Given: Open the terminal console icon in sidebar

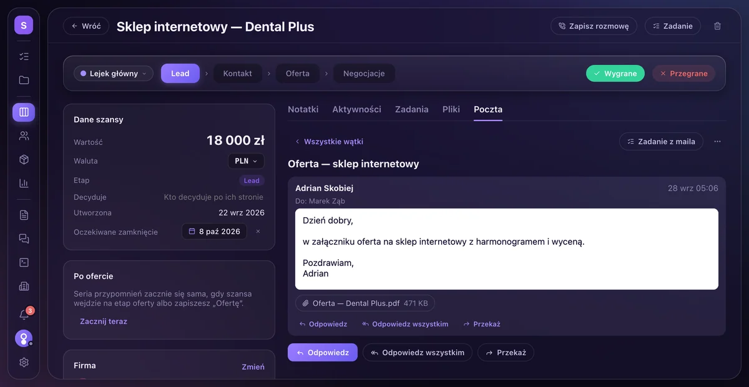Looking at the screenshot, I should click(24, 262).
